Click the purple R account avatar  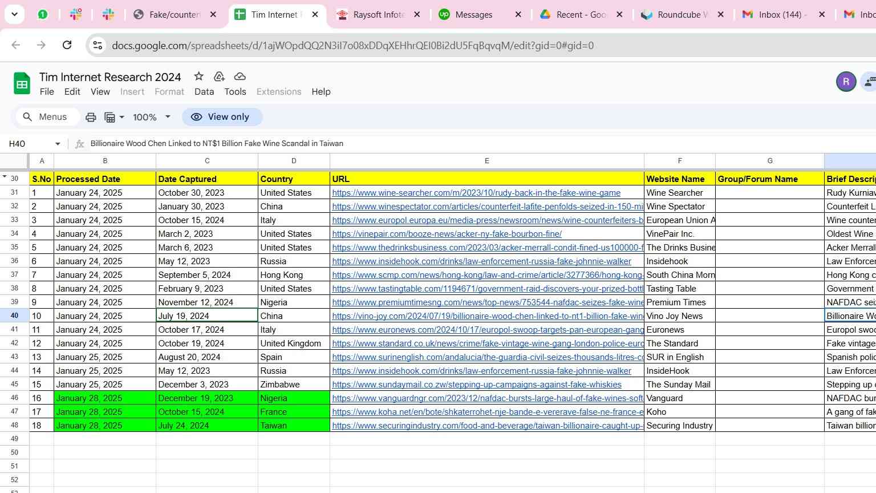[x=846, y=82]
